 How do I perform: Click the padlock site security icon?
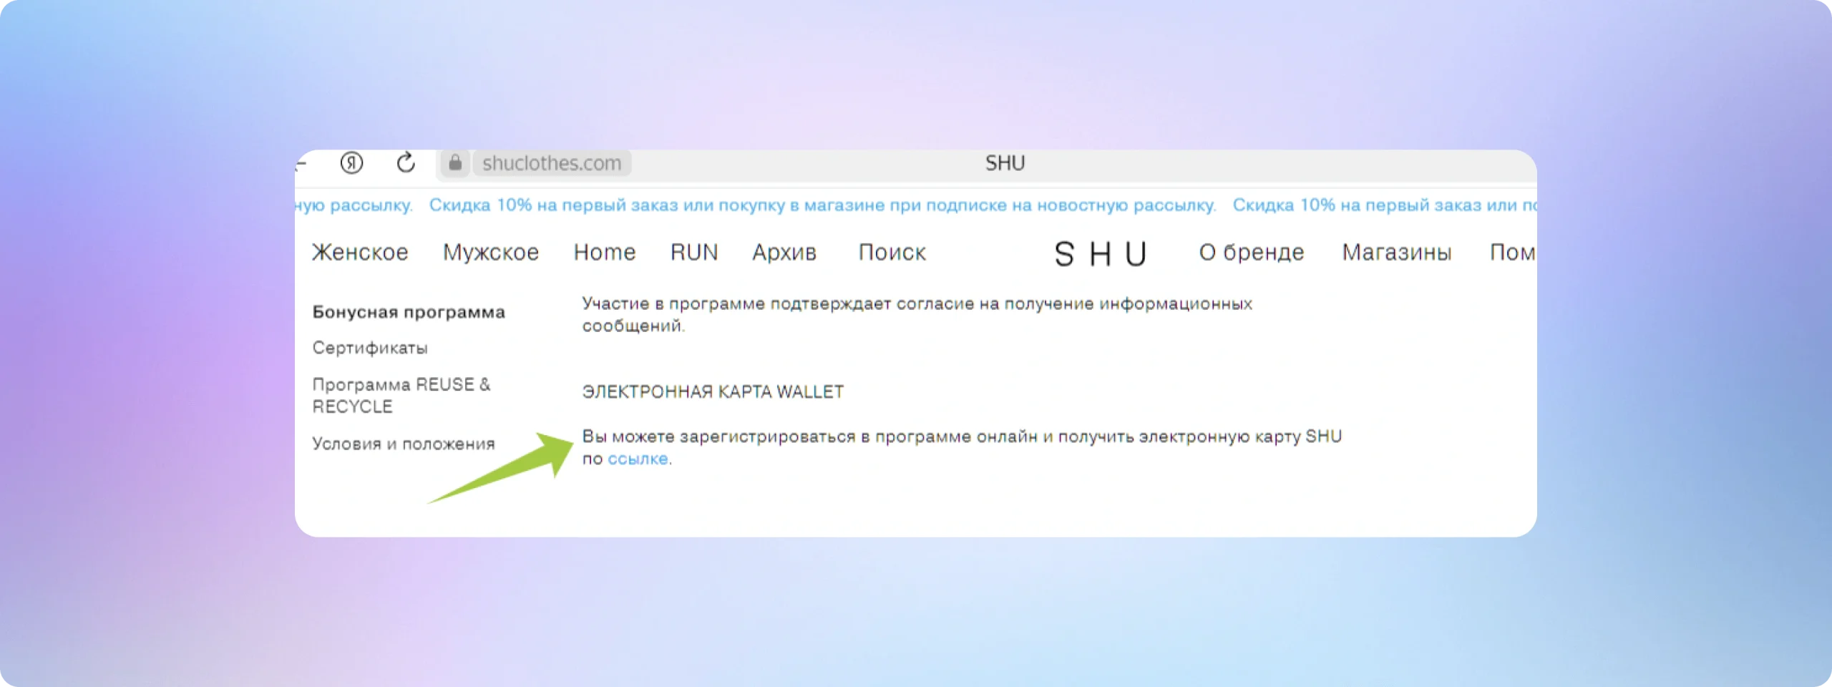coord(455,163)
